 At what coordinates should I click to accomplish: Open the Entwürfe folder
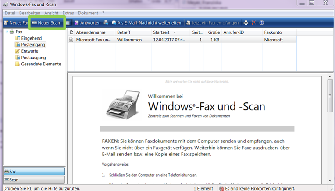pos(30,51)
